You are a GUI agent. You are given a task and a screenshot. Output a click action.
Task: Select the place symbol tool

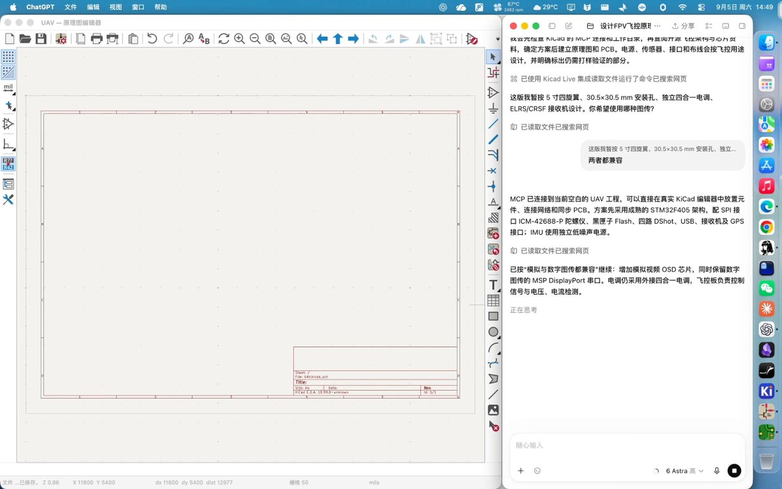(x=493, y=93)
